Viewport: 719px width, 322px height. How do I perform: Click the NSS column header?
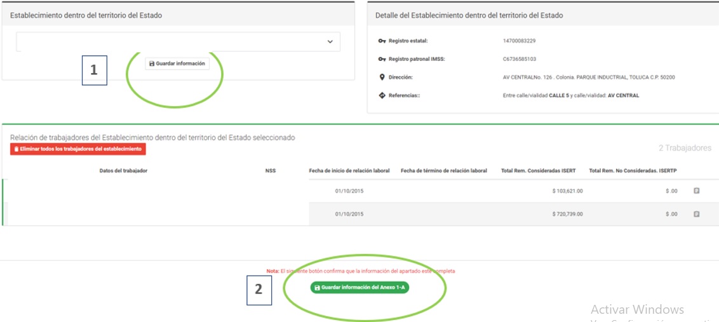271,171
